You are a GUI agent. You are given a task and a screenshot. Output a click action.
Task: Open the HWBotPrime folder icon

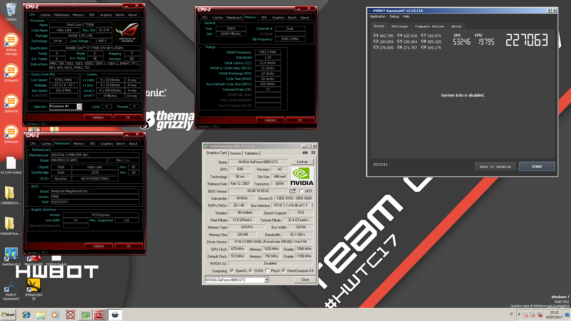(11, 226)
